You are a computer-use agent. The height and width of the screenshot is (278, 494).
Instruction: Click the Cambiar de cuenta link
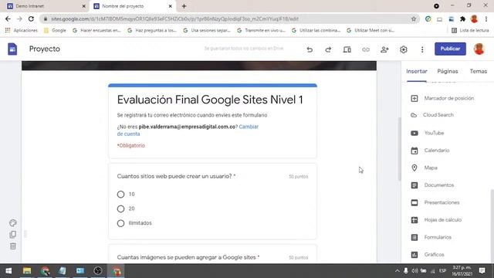coord(188,131)
